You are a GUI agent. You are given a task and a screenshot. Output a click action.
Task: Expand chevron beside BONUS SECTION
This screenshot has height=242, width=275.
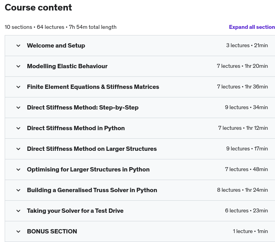[x=18, y=231]
